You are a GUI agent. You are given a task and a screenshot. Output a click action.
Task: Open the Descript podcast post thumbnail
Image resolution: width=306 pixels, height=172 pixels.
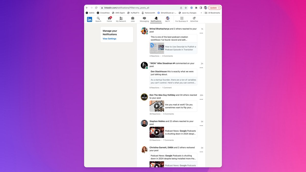tap(157, 48)
